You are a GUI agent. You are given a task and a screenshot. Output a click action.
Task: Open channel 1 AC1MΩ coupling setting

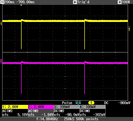tap(8, 111)
